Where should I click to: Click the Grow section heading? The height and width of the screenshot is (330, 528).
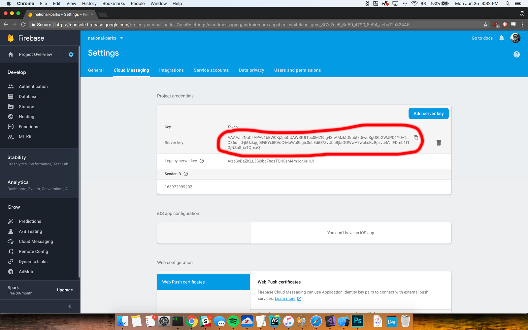click(x=14, y=207)
